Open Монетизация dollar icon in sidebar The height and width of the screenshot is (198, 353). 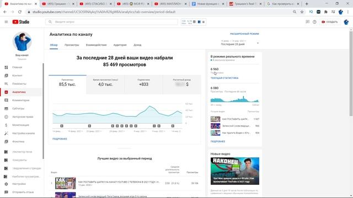point(6,125)
